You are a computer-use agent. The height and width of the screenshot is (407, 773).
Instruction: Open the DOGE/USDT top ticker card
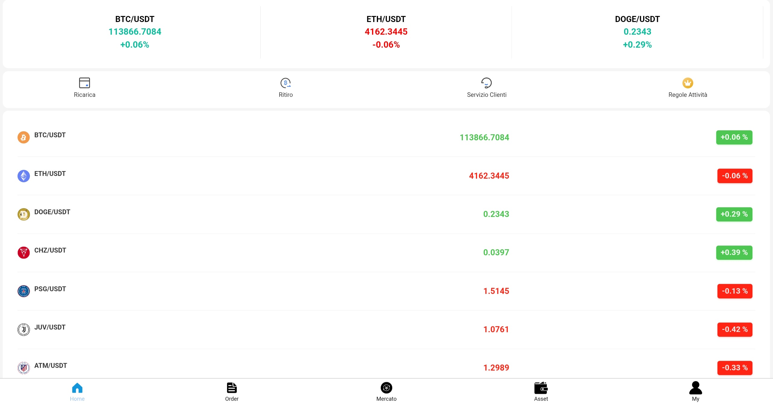[x=637, y=32]
